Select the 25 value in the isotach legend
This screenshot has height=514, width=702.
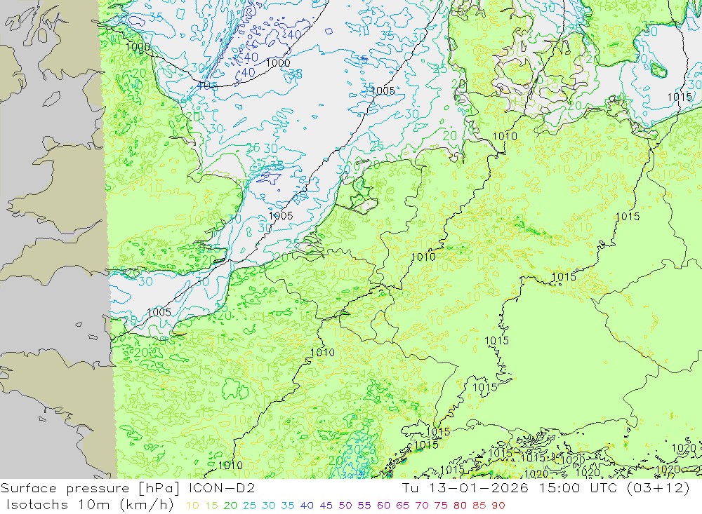click(250, 506)
